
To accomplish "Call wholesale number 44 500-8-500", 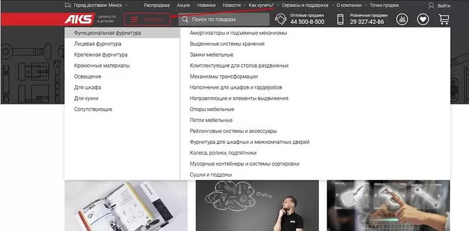I will point(307,22).
